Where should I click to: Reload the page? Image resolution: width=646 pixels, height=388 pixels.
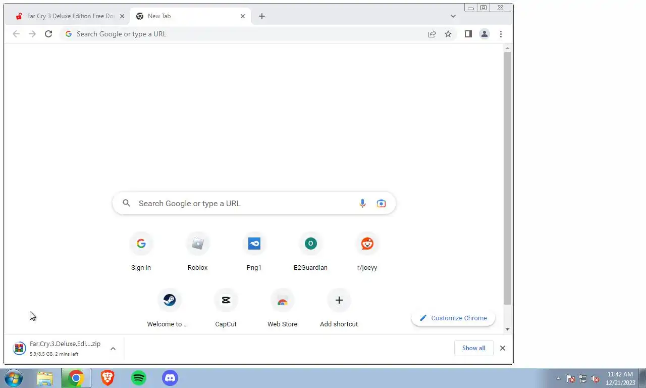[x=48, y=34]
